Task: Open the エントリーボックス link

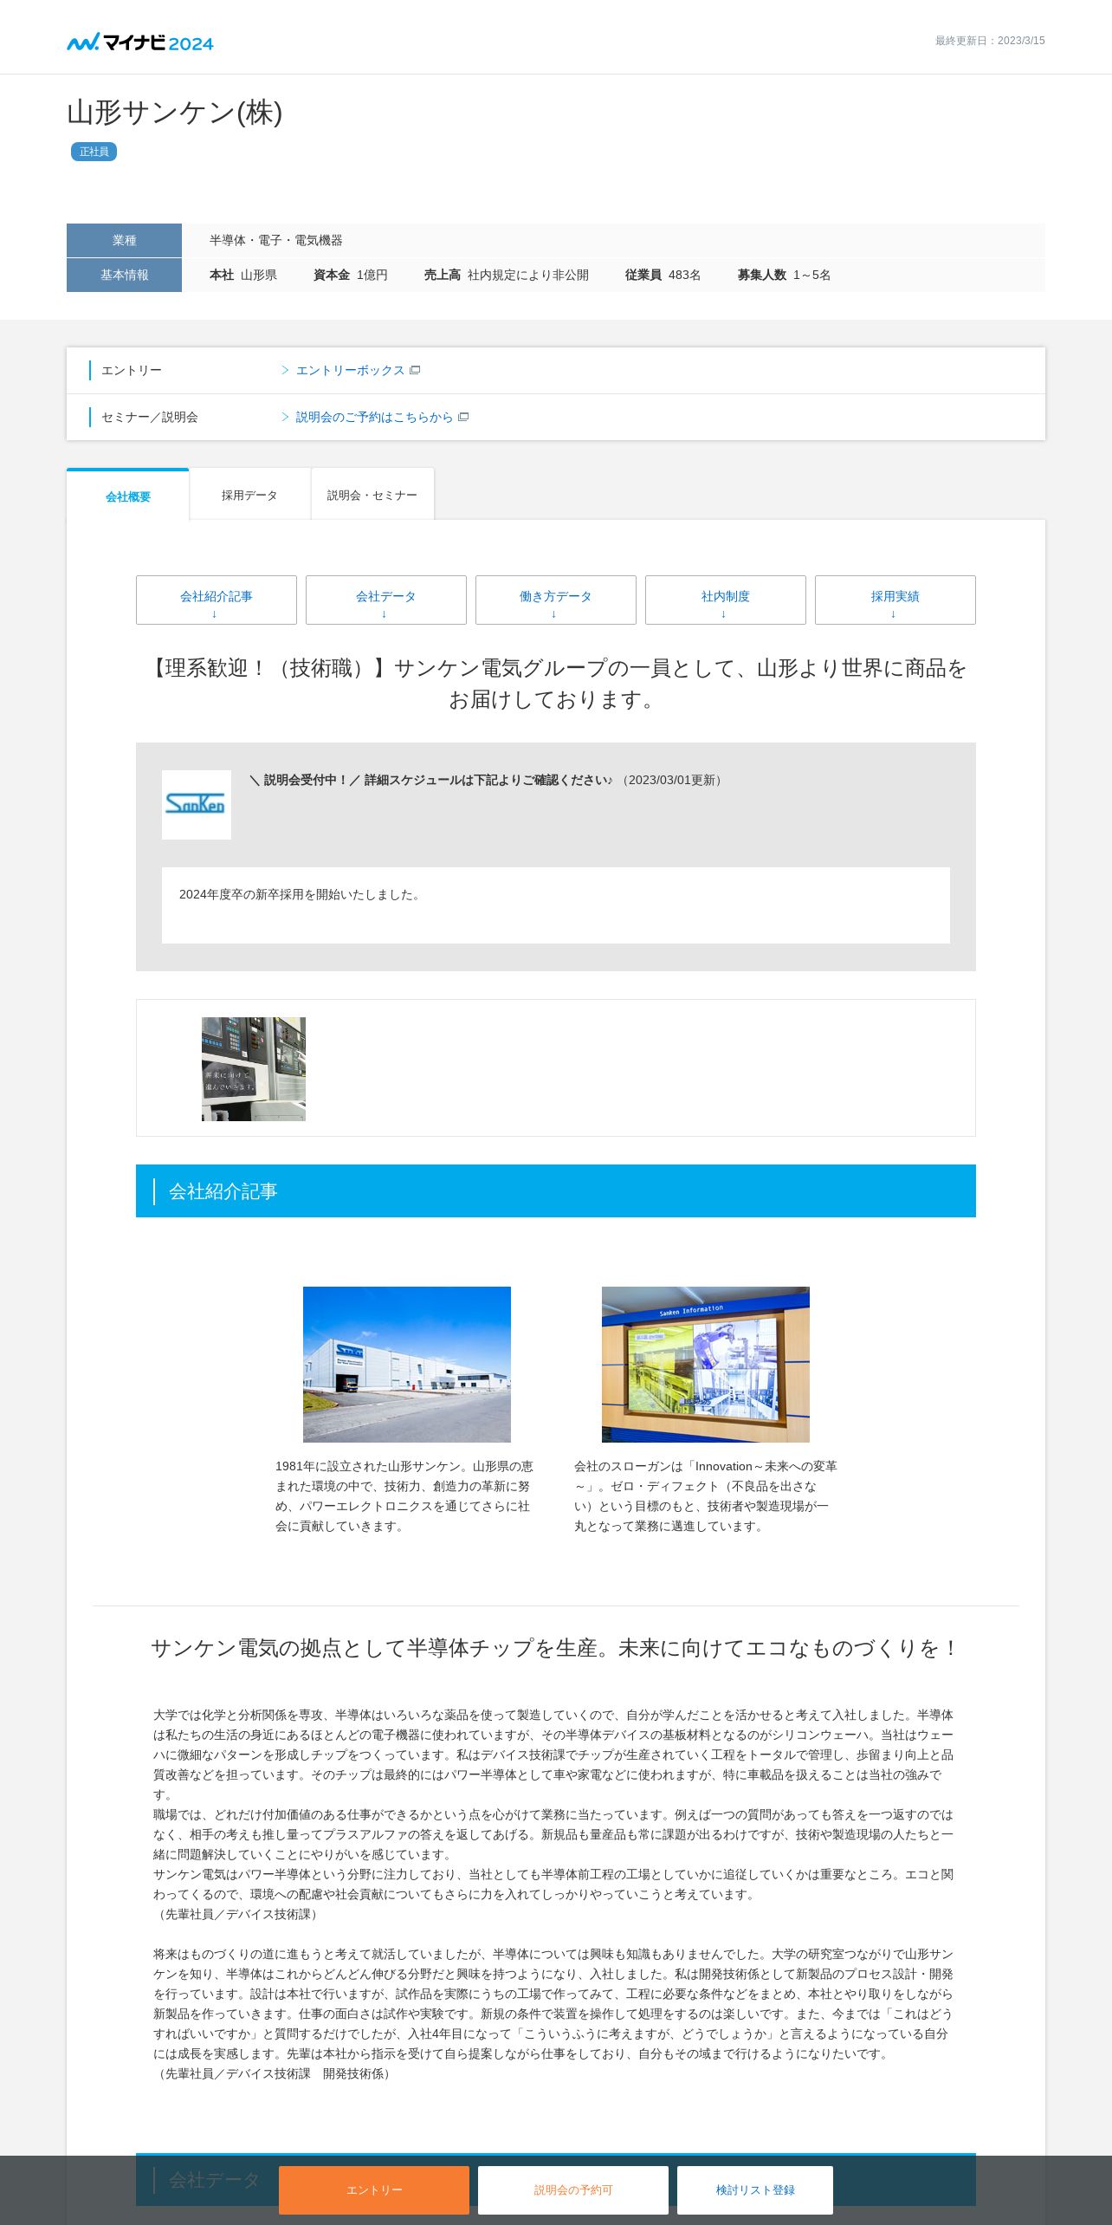Action: 350,370
